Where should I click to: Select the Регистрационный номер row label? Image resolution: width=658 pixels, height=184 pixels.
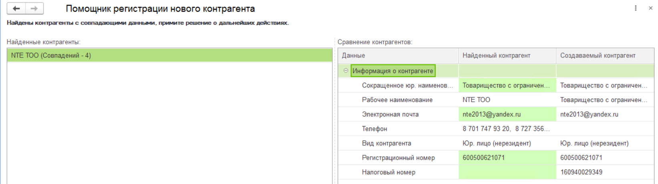pyautogui.click(x=398, y=158)
